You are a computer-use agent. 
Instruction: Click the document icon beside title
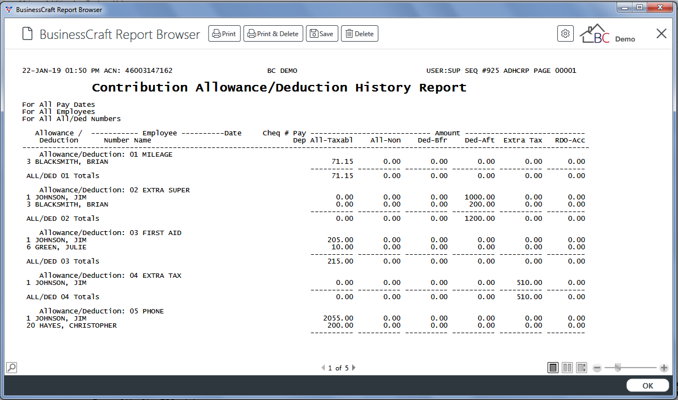click(x=27, y=34)
